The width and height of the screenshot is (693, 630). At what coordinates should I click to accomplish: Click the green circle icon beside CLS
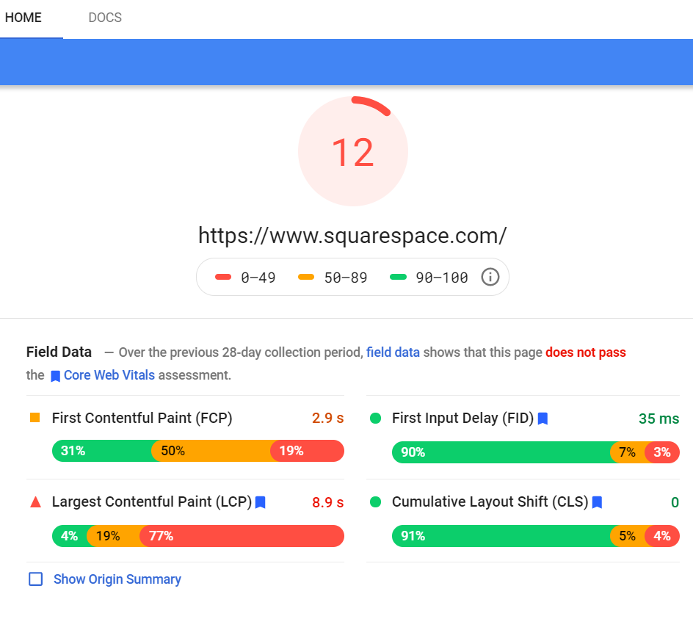click(x=375, y=502)
